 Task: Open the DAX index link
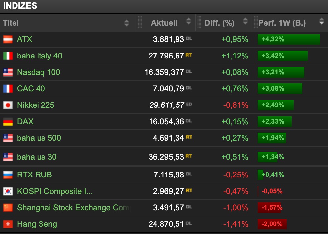tap(25, 122)
